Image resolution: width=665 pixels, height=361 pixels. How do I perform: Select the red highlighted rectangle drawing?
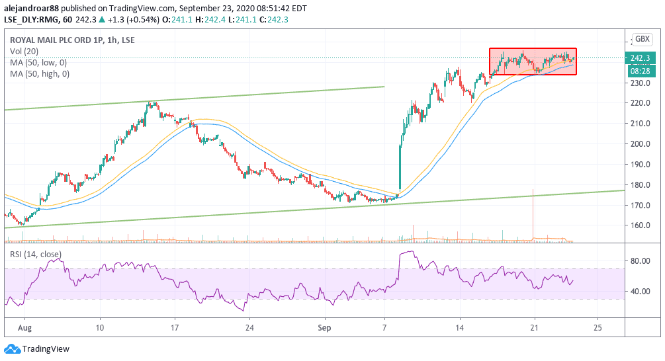(x=533, y=61)
